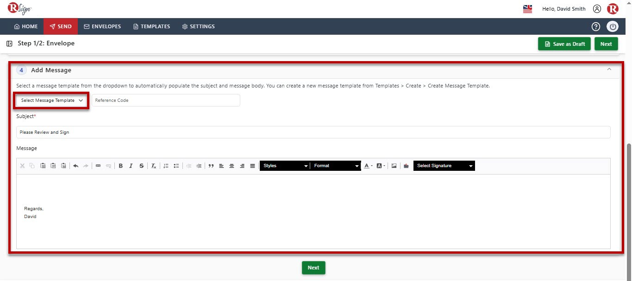Image resolution: width=632 pixels, height=281 pixels.
Task: Click the RSign logo
Action: pyautogui.click(x=19, y=8)
